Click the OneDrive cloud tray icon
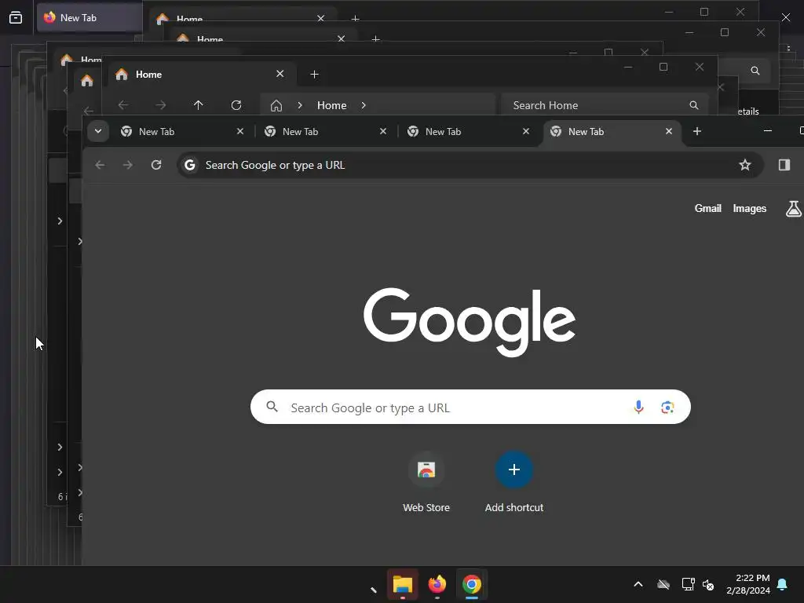This screenshot has width=804, height=603. pos(663,584)
